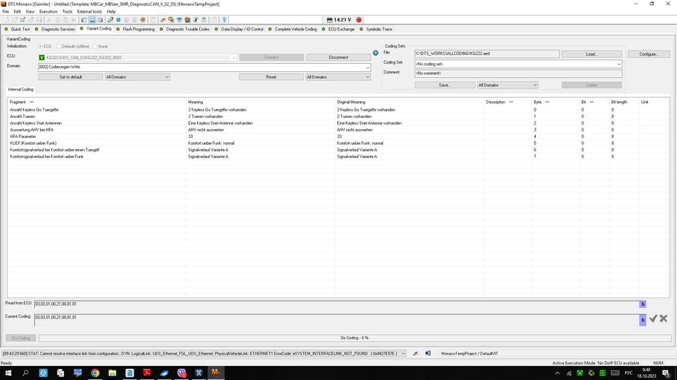Open All Domains dropdown next to Set to default

tap(137, 77)
